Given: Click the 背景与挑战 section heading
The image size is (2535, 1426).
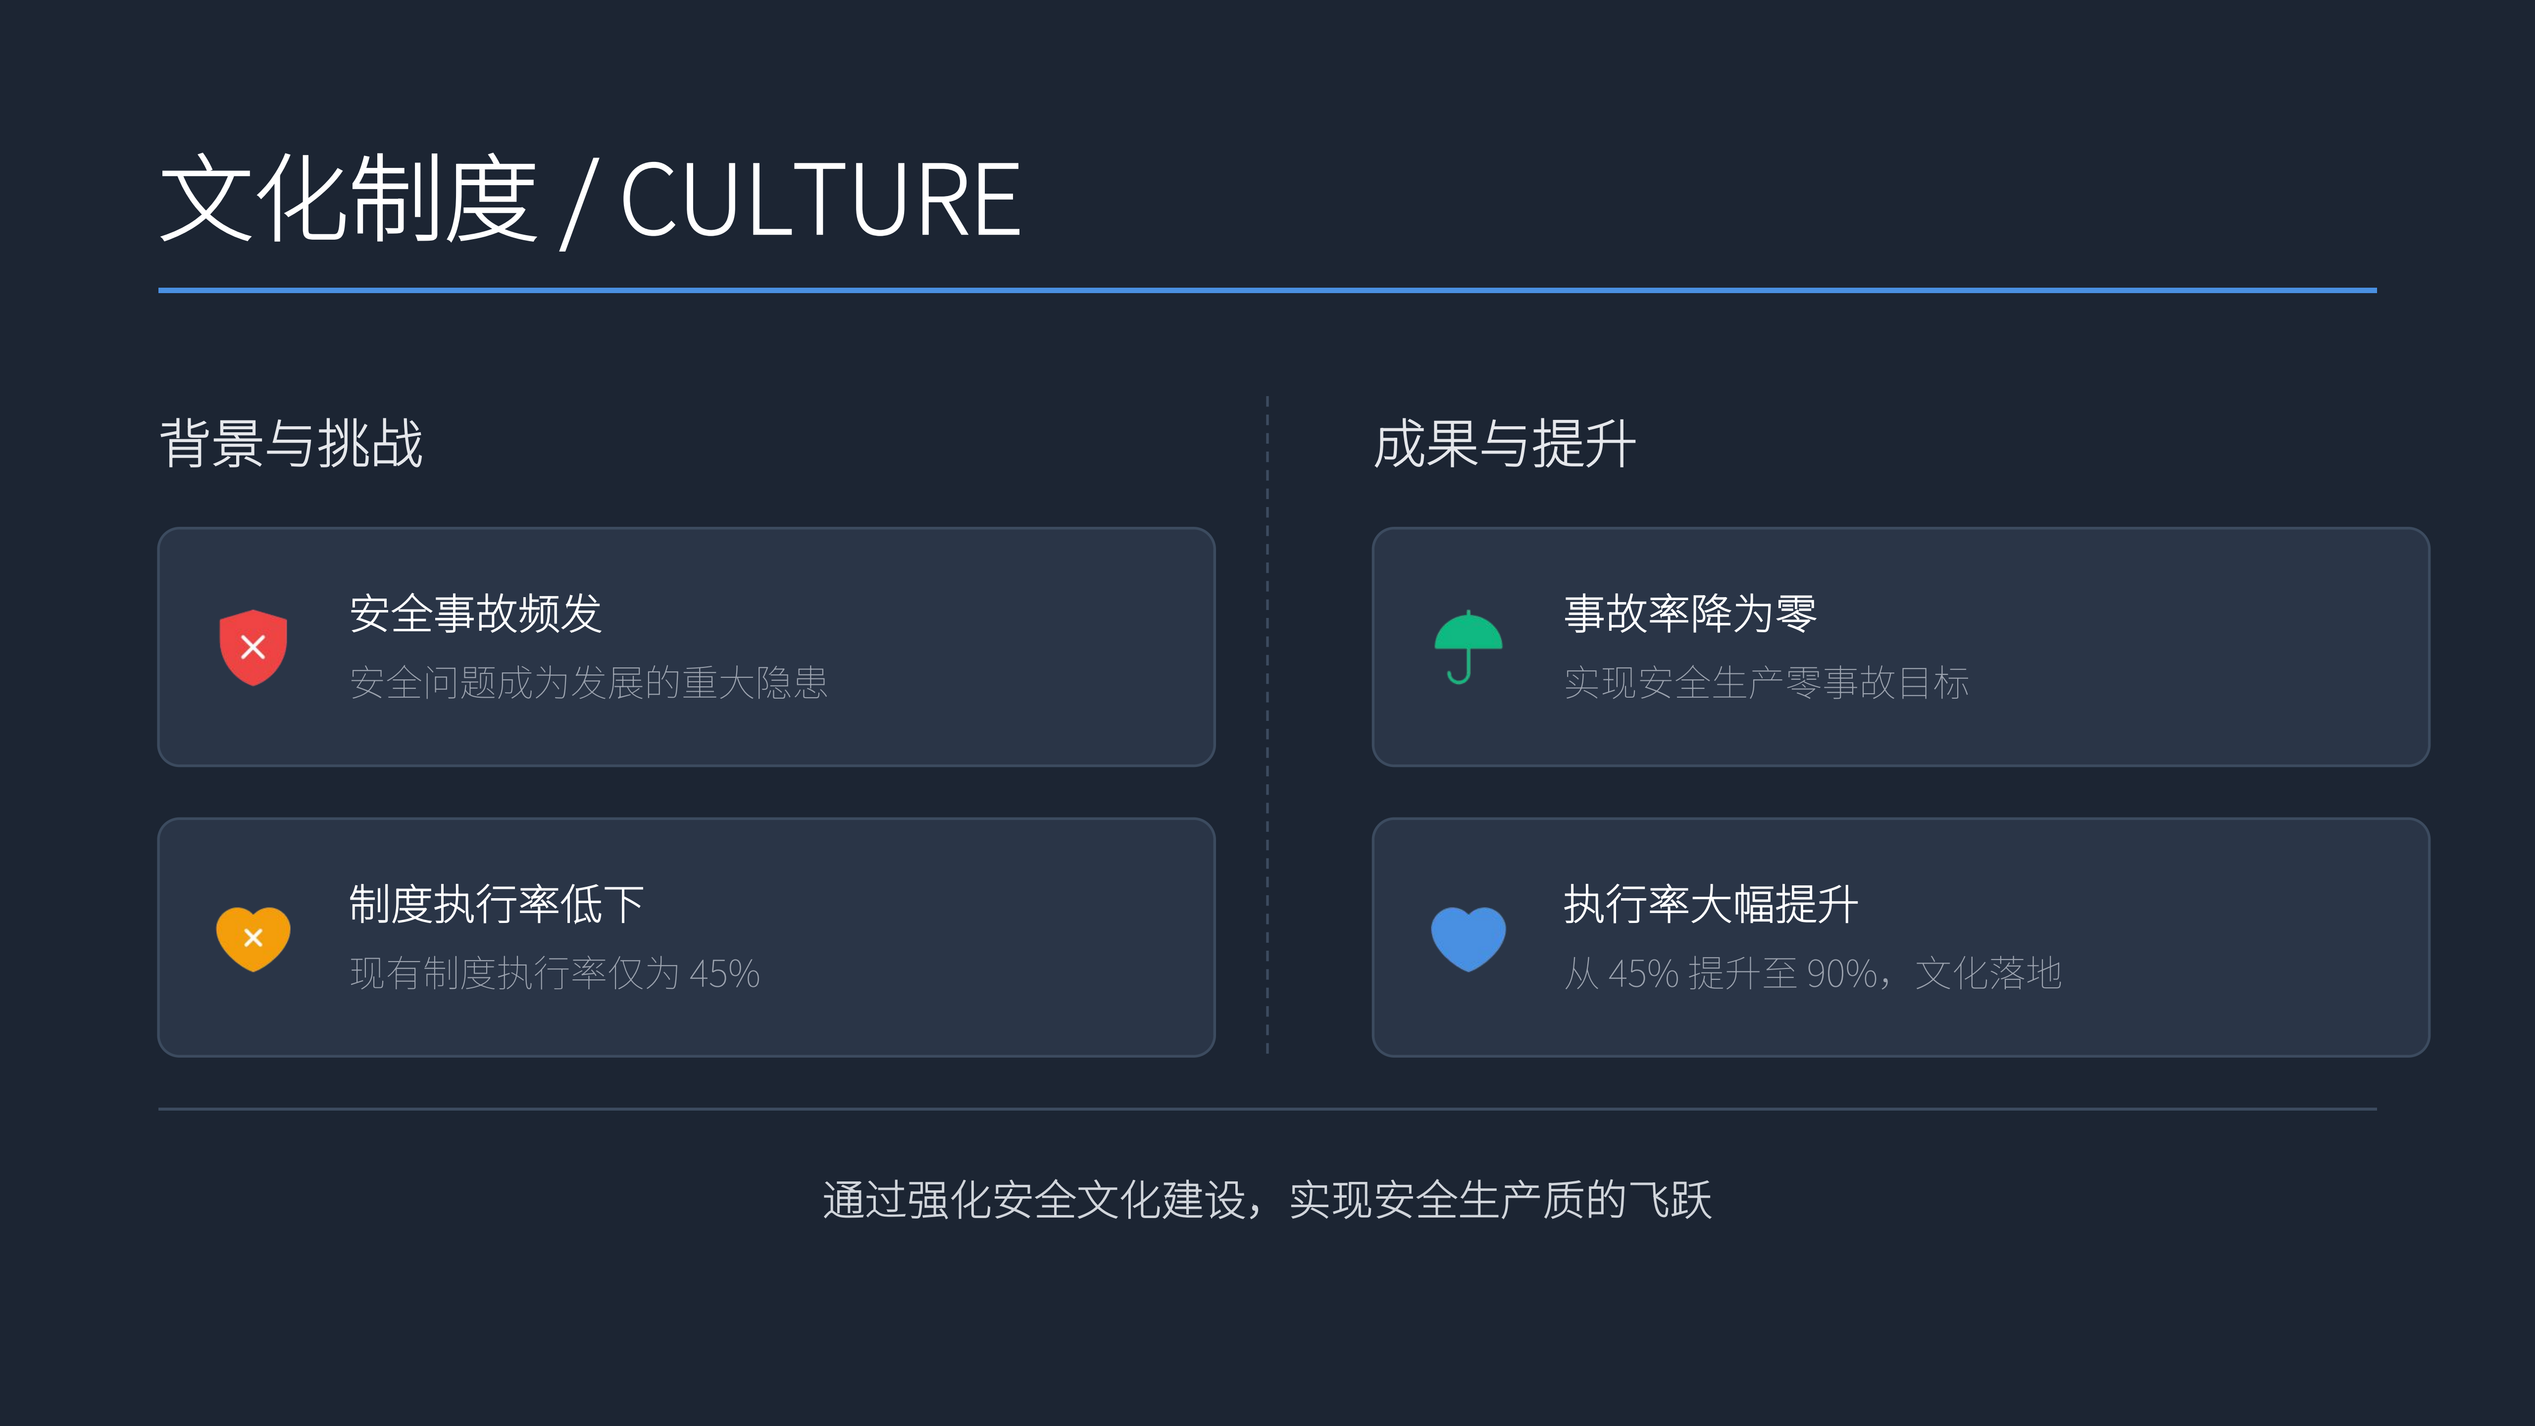Looking at the screenshot, I should (291, 444).
